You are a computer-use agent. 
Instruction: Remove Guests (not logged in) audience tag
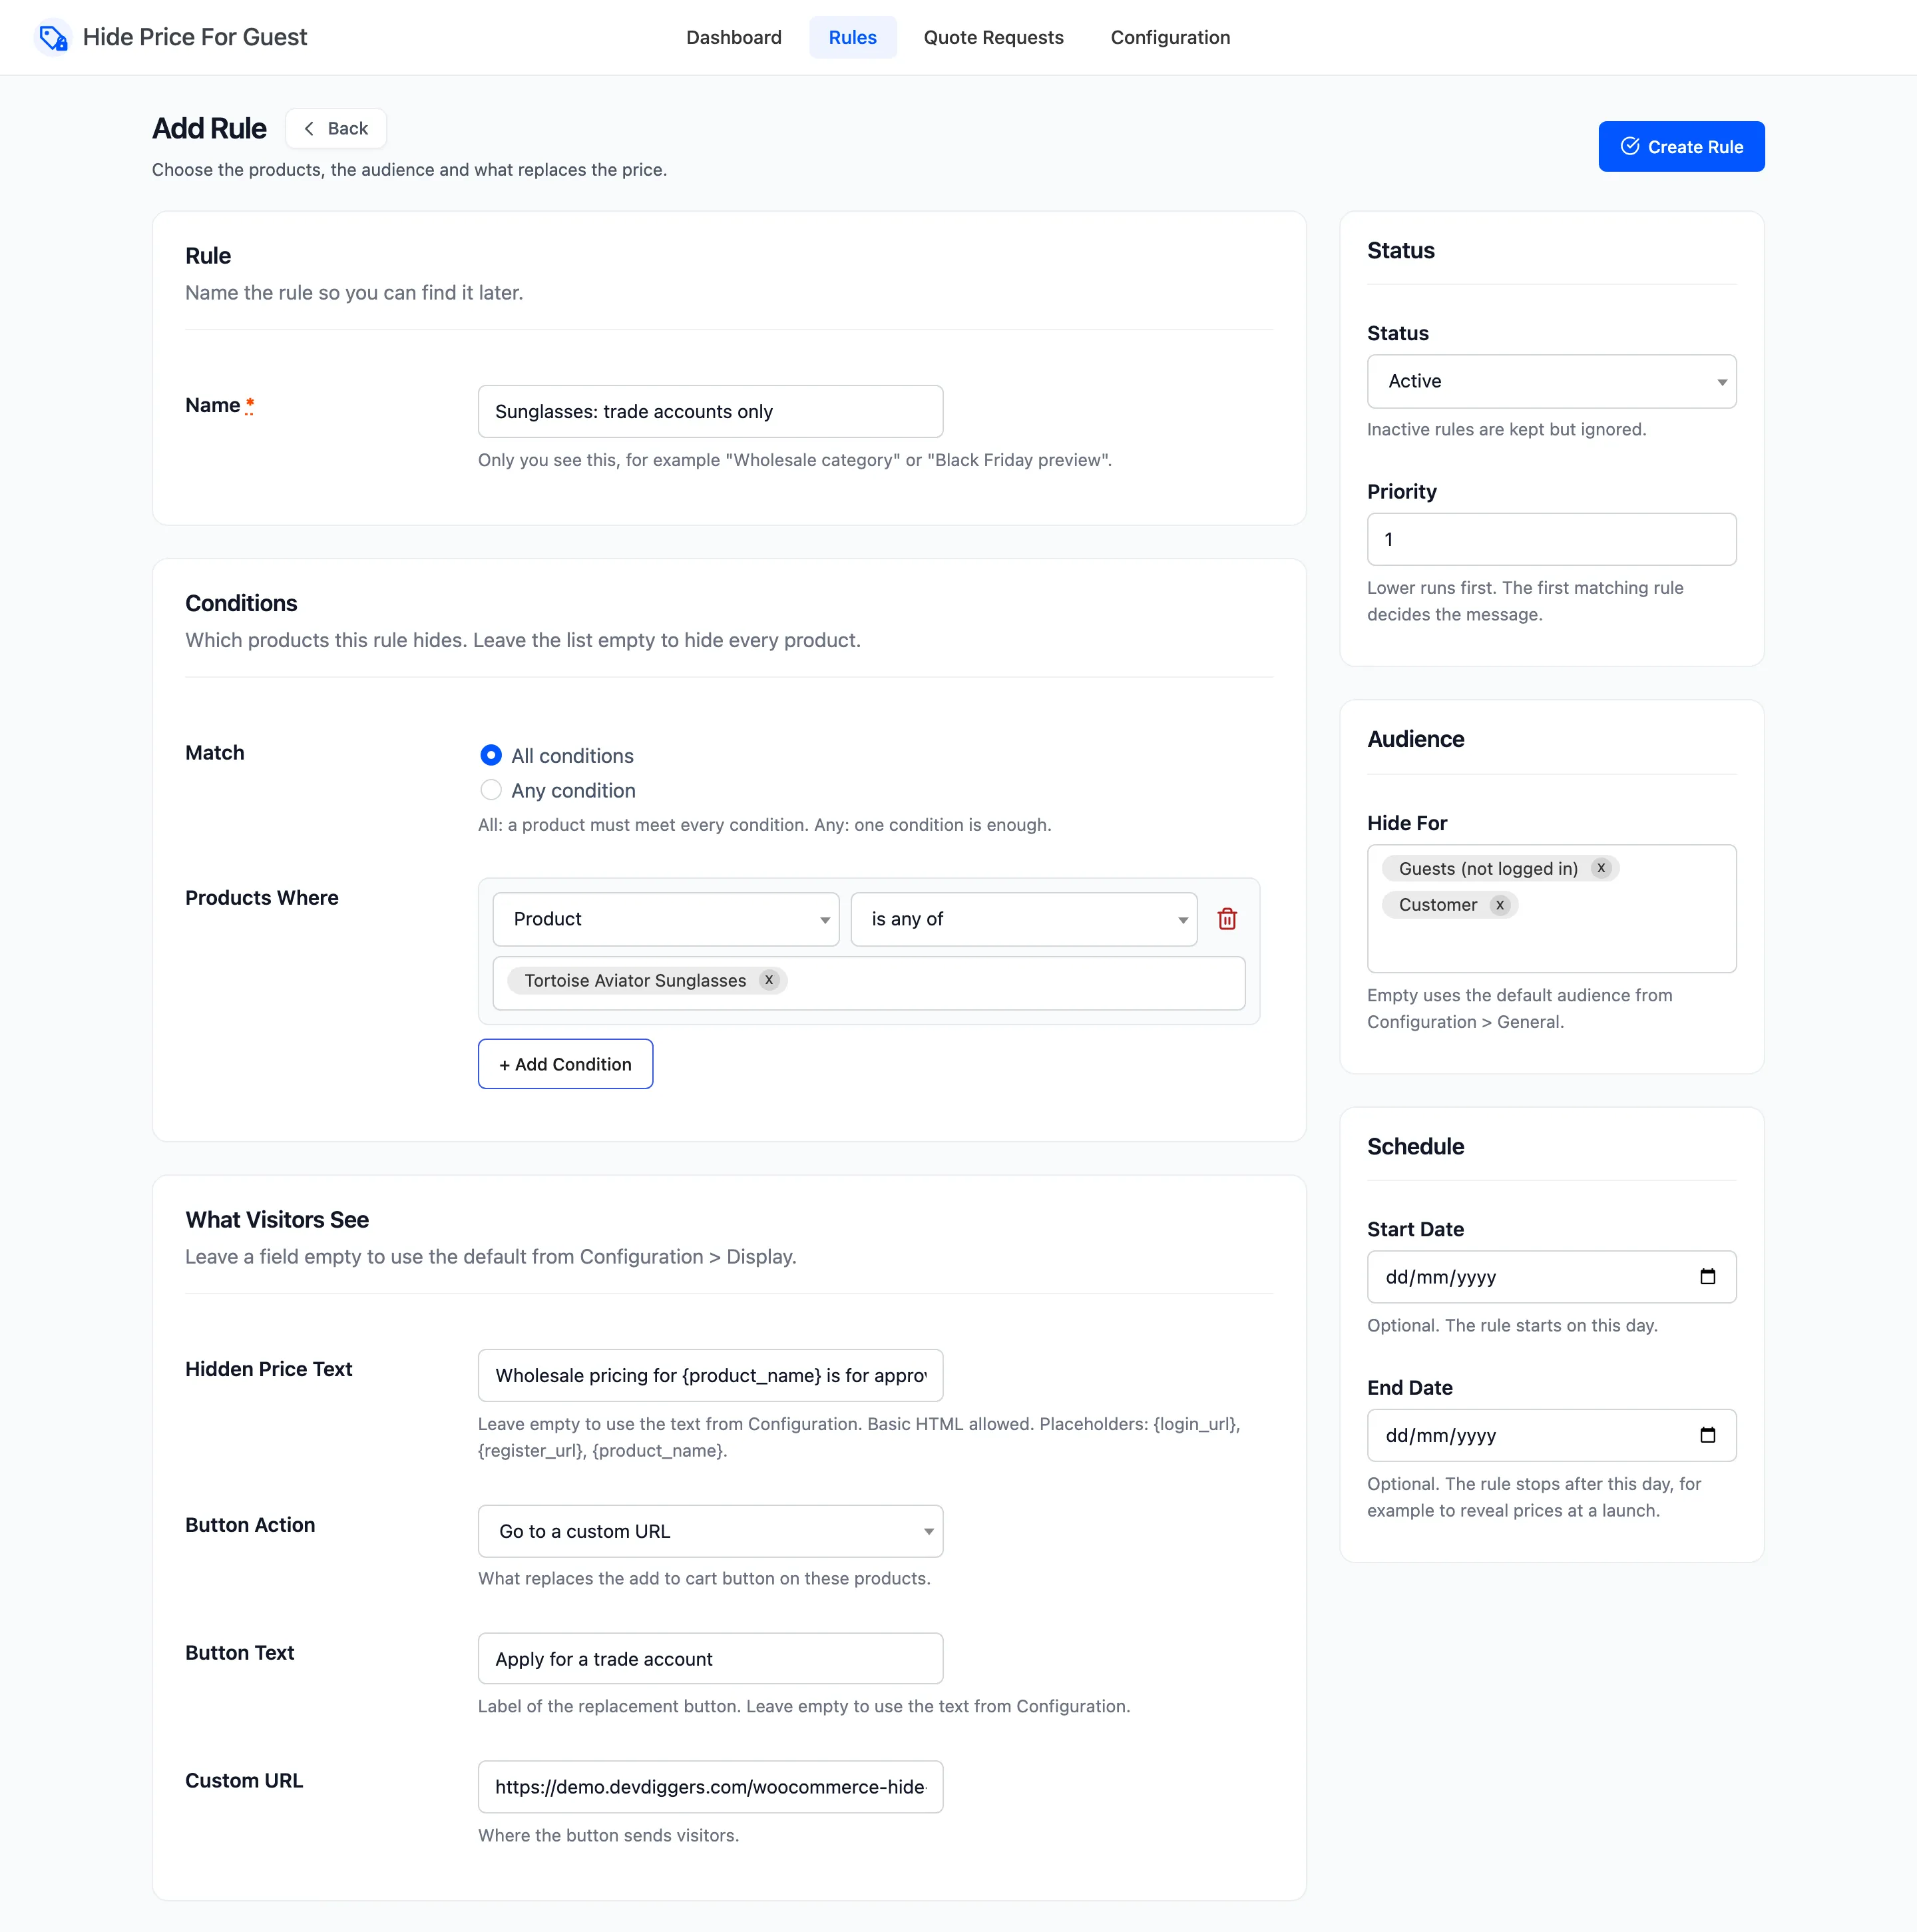[1601, 868]
